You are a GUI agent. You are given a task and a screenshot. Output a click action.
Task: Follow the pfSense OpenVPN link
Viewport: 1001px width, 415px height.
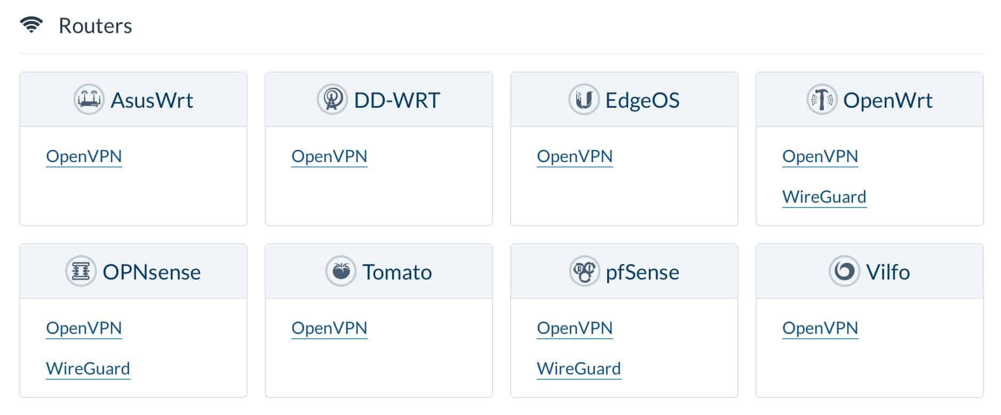(575, 328)
